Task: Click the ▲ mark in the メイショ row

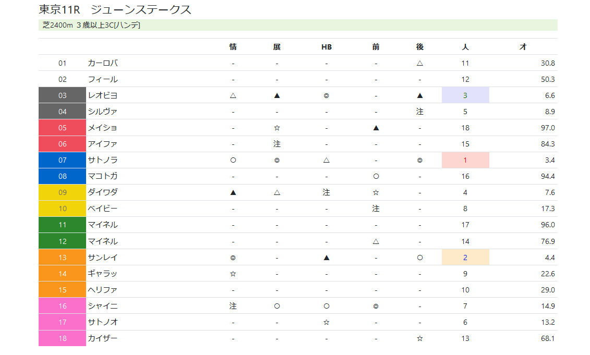Action: click(x=376, y=128)
